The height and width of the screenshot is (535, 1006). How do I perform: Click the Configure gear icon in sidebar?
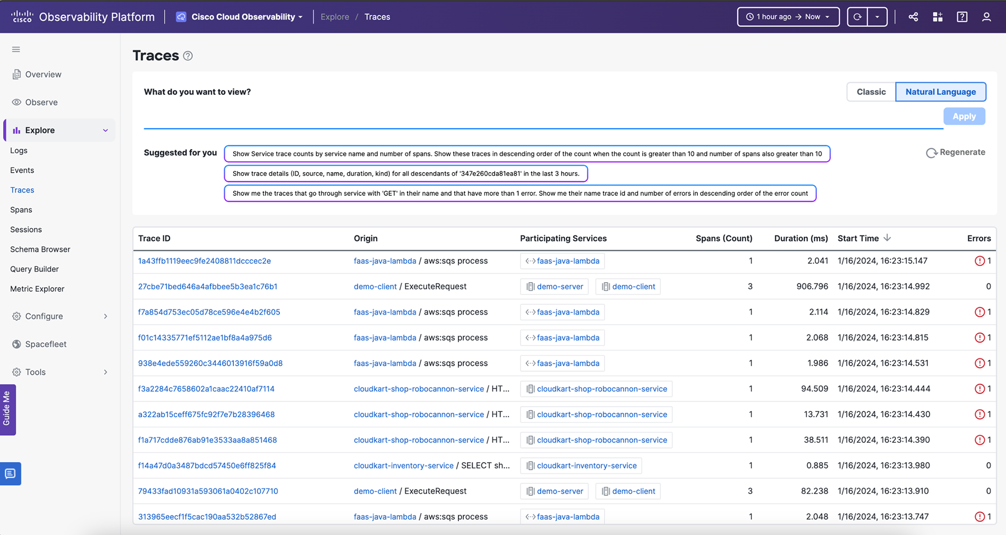17,316
